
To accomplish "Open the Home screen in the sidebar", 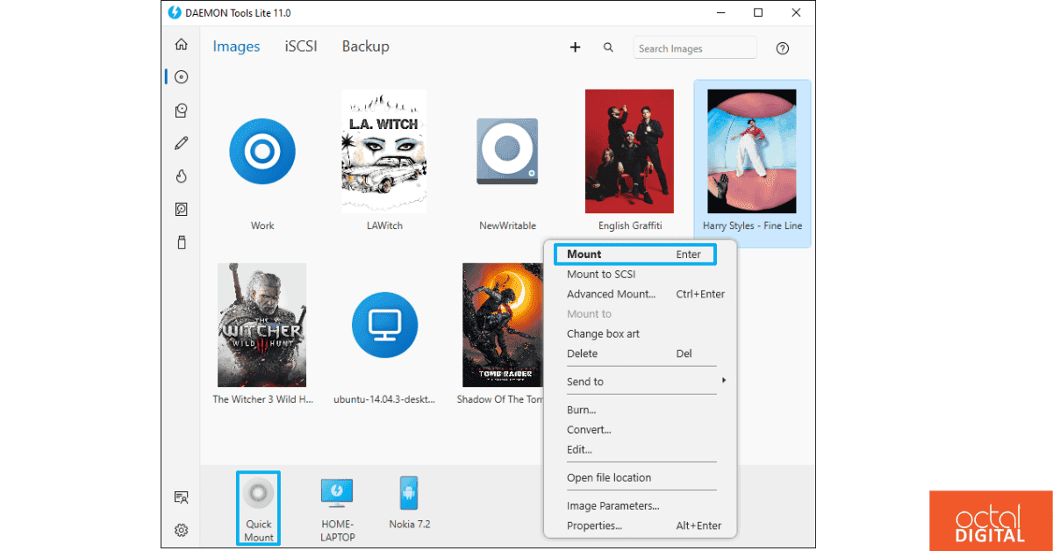I will click(181, 43).
